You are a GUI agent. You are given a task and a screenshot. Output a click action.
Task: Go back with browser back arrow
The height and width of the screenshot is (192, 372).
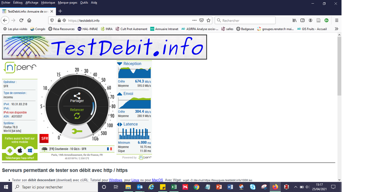(5, 20)
